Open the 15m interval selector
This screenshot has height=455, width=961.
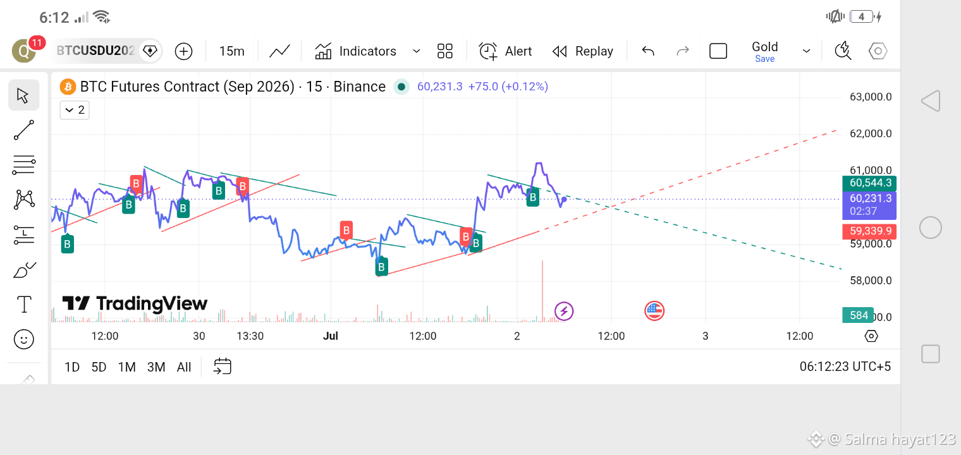[231, 51]
